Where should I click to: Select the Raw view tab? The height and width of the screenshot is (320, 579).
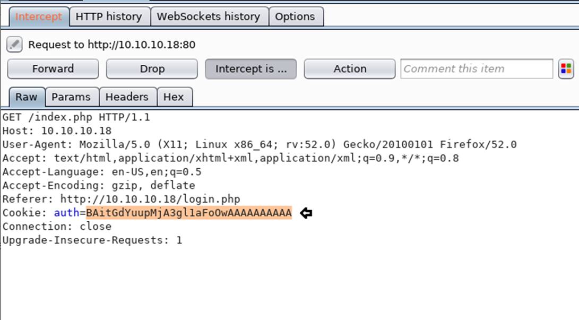click(27, 97)
